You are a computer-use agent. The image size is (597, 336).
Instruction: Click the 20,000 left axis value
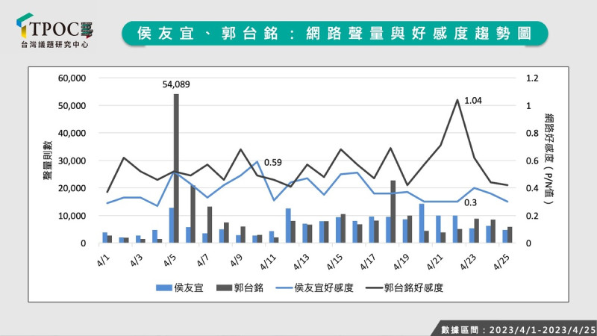point(72,188)
